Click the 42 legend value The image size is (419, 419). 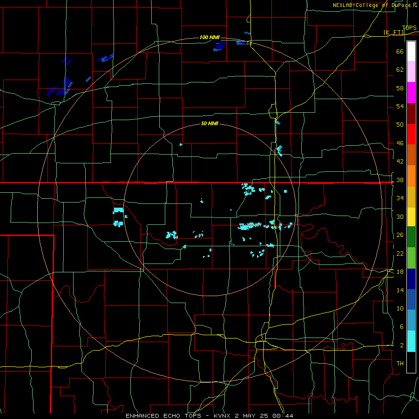click(x=400, y=162)
